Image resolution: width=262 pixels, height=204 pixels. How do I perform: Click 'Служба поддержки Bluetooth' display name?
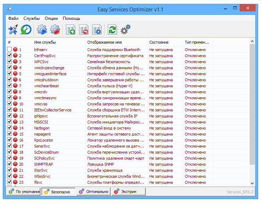113,50
